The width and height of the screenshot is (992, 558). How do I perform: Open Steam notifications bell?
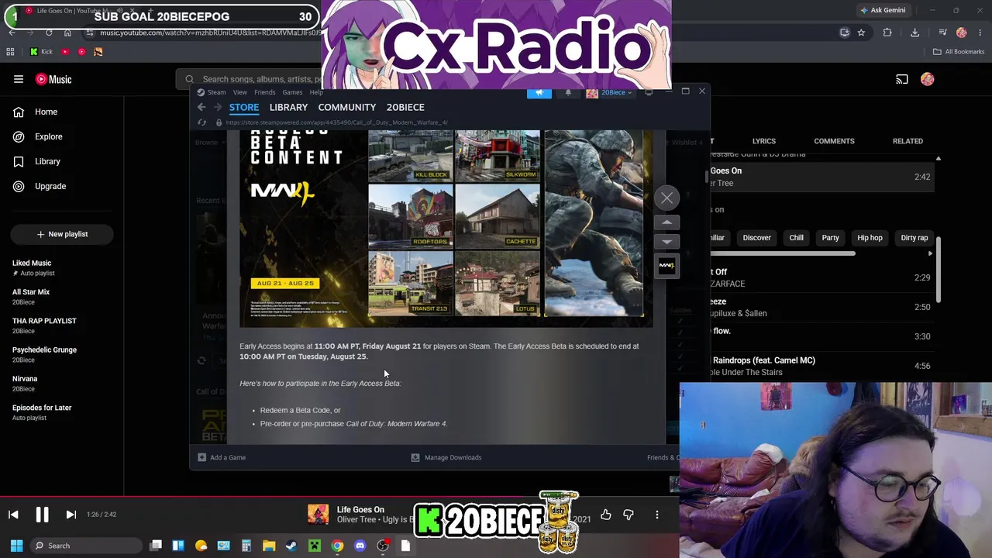coord(568,92)
